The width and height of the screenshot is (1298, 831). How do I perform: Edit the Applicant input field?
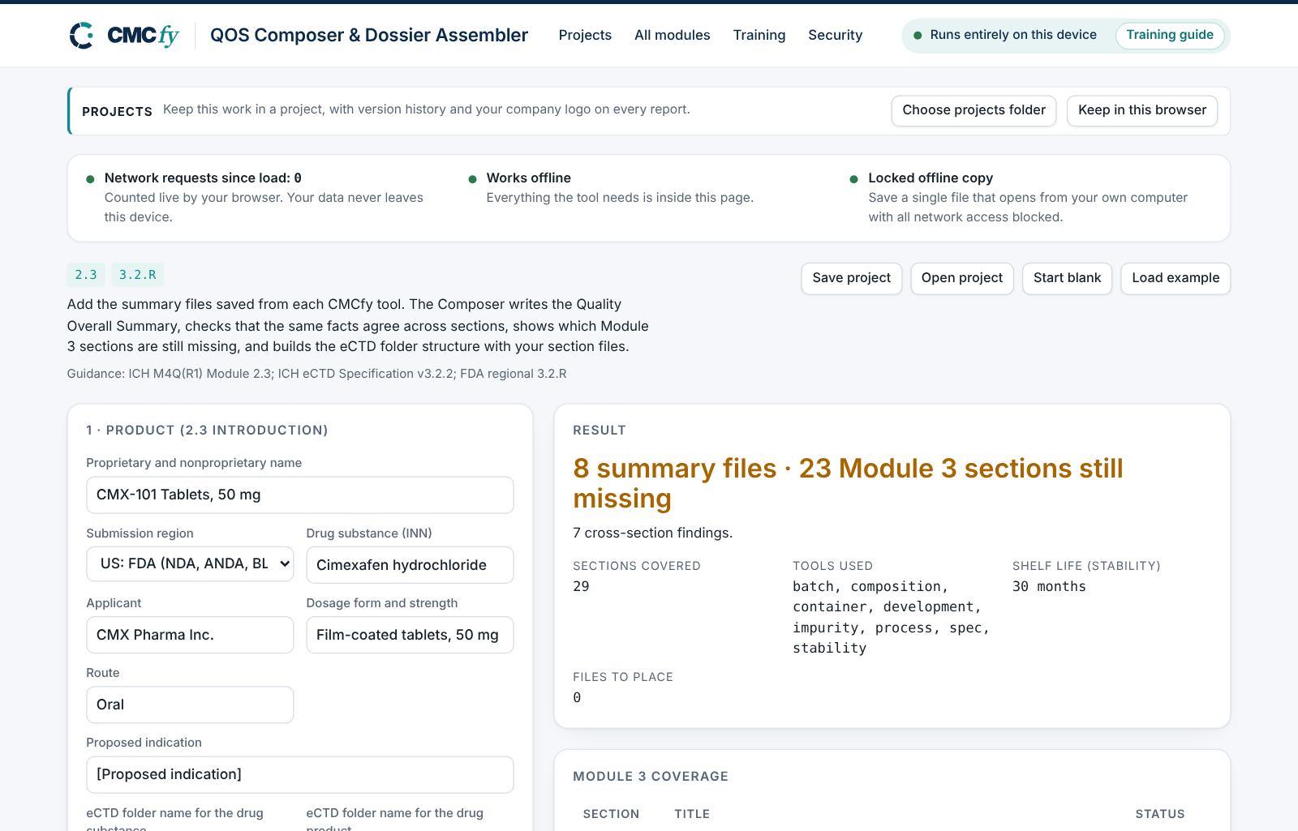190,635
